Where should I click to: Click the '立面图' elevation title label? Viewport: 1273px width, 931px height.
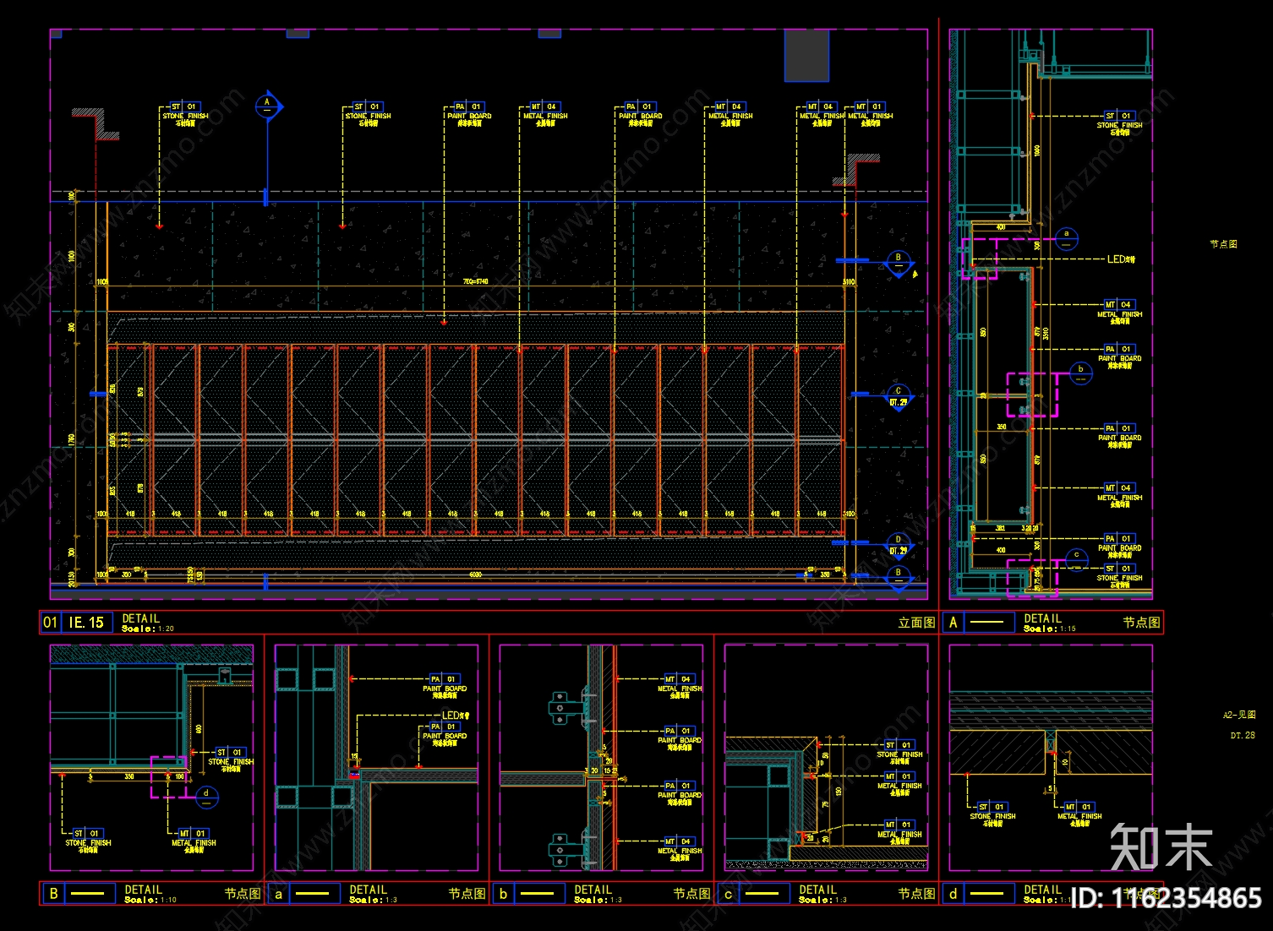pyautogui.click(x=916, y=623)
